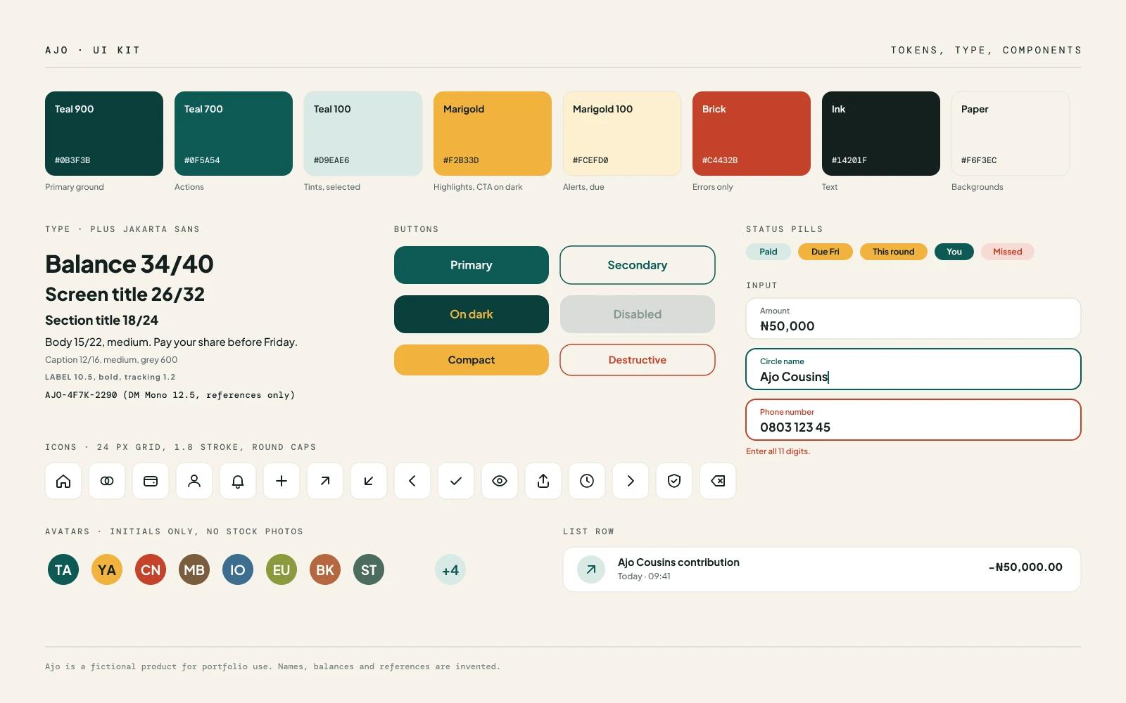Click the Compact button
The width and height of the screenshot is (1126, 703).
472,360
